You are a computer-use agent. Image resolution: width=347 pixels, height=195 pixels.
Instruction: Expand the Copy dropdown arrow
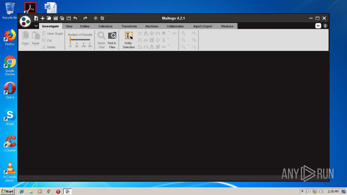25,46
